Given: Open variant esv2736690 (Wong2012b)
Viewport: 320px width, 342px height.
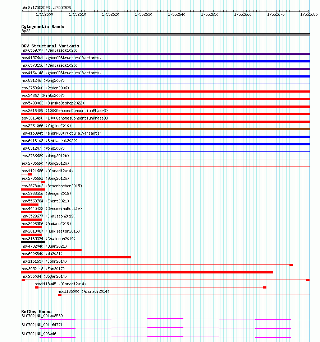Looking at the screenshot, I should pos(45,163).
